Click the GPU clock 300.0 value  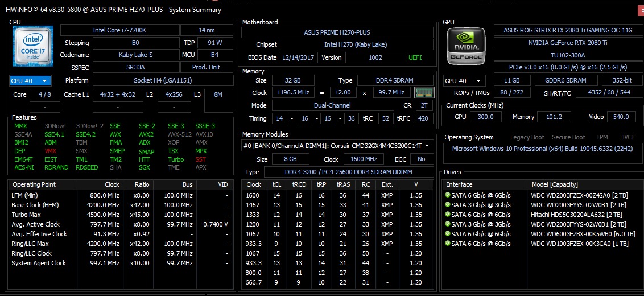(485, 117)
